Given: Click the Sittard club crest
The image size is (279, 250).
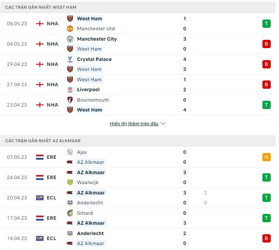Looking at the screenshot, I should (x=70, y=213).
